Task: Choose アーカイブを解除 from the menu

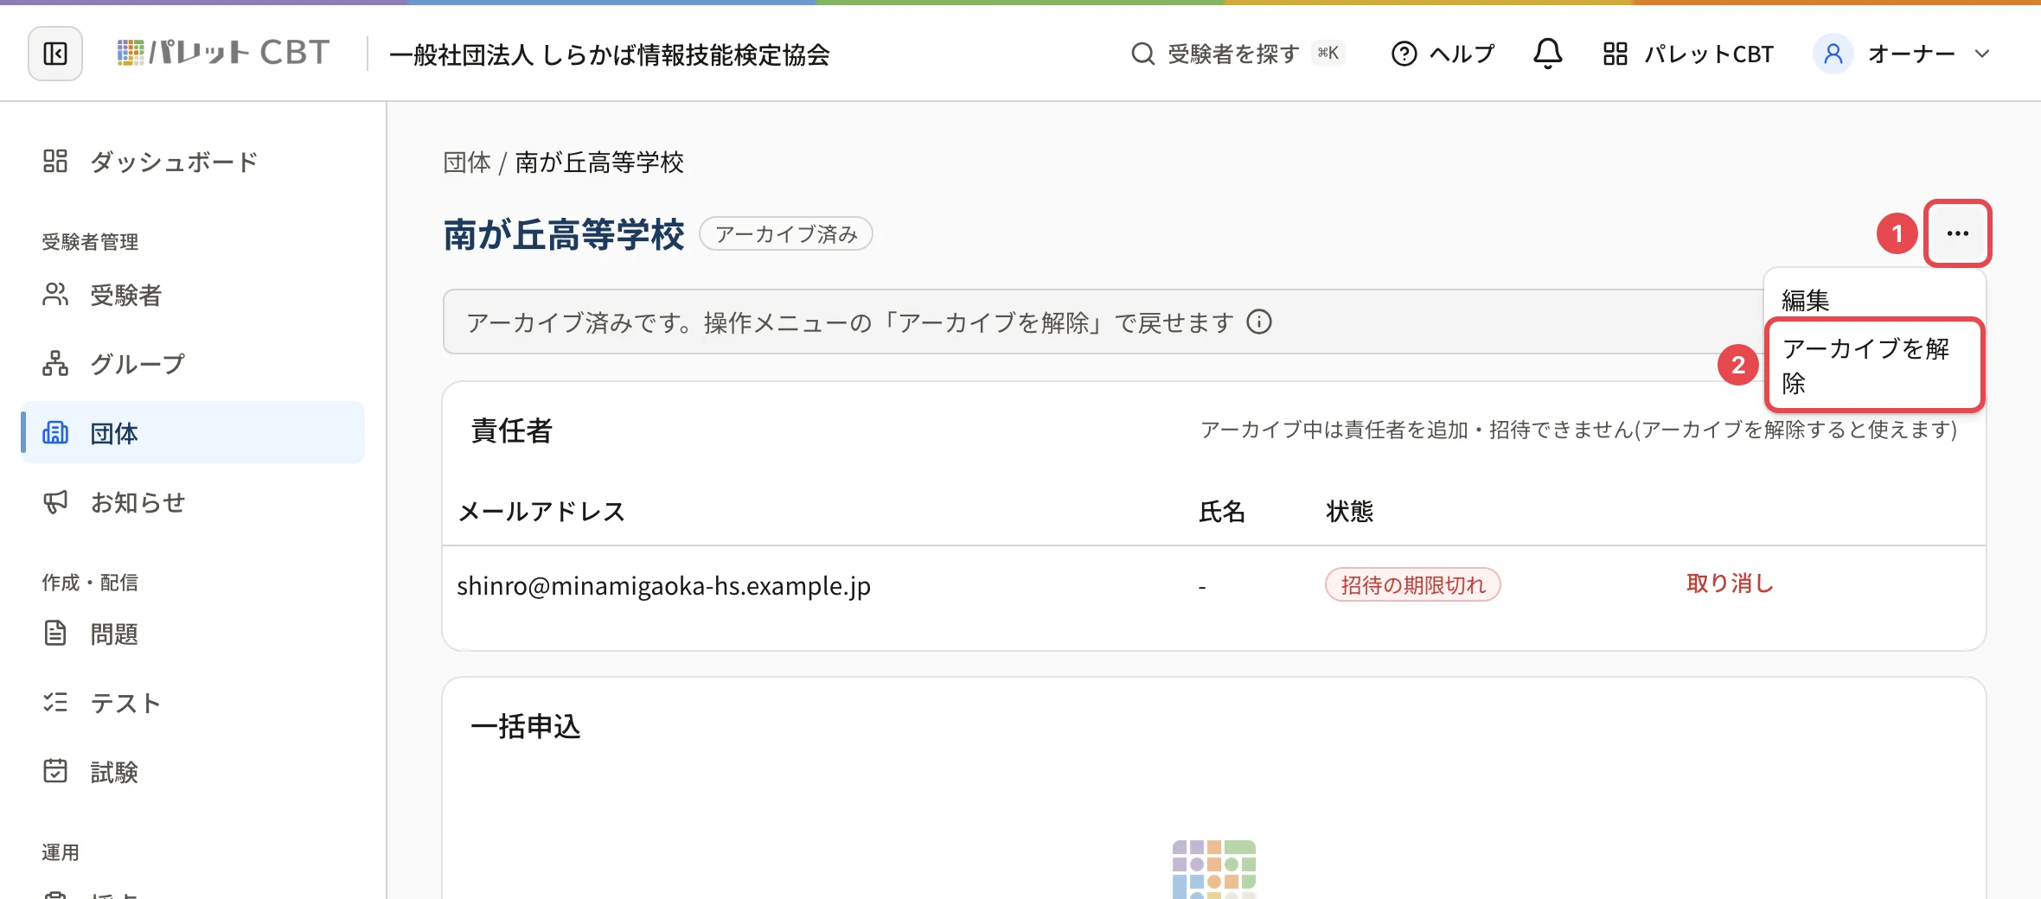Action: pos(1874,365)
